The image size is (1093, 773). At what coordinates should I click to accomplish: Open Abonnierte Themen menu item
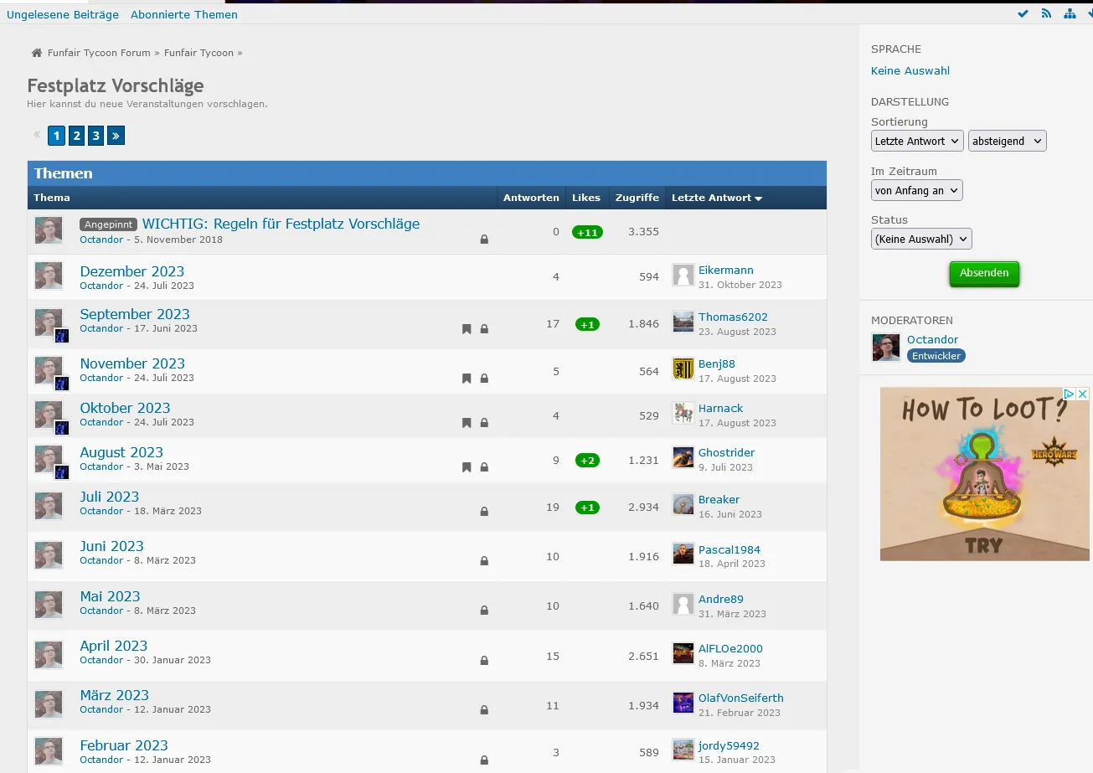pyautogui.click(x=184, y=14)
